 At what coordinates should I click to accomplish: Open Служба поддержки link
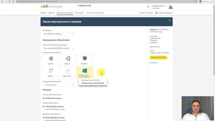(x=165, y=13)
